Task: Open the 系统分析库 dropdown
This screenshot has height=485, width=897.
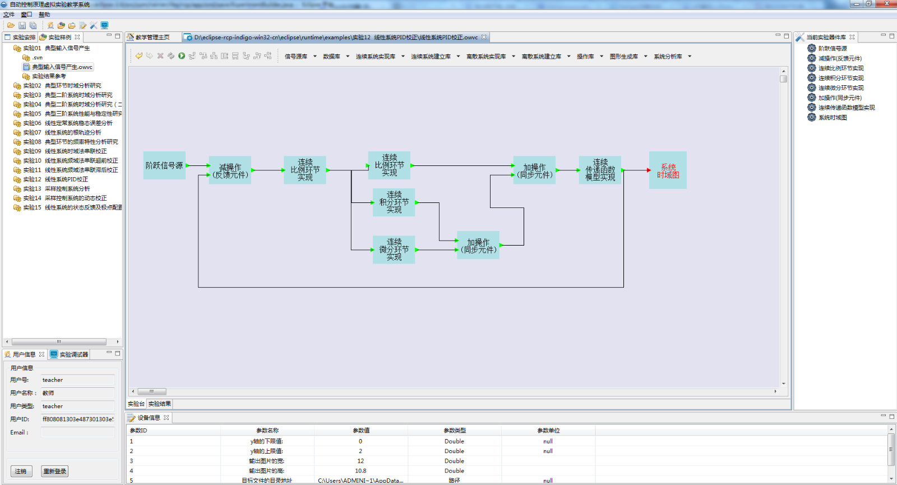Action: click(672, 57)
